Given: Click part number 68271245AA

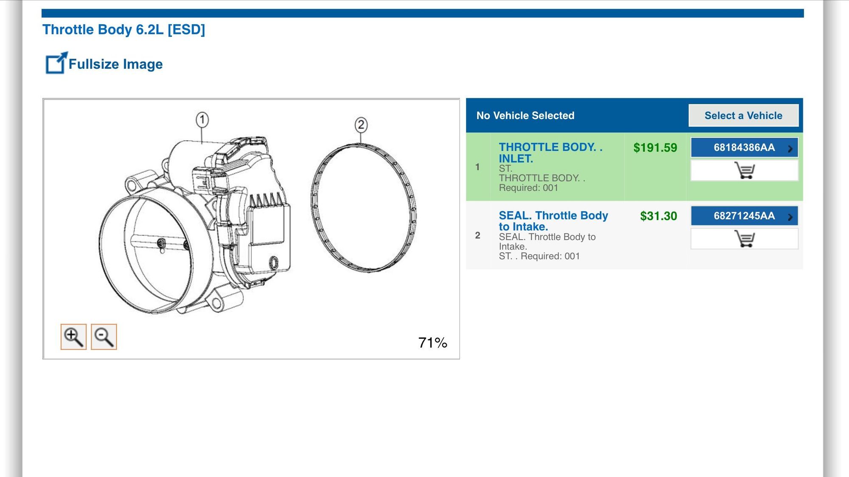Looking at the screenshot, I should (x=744, y=216).
